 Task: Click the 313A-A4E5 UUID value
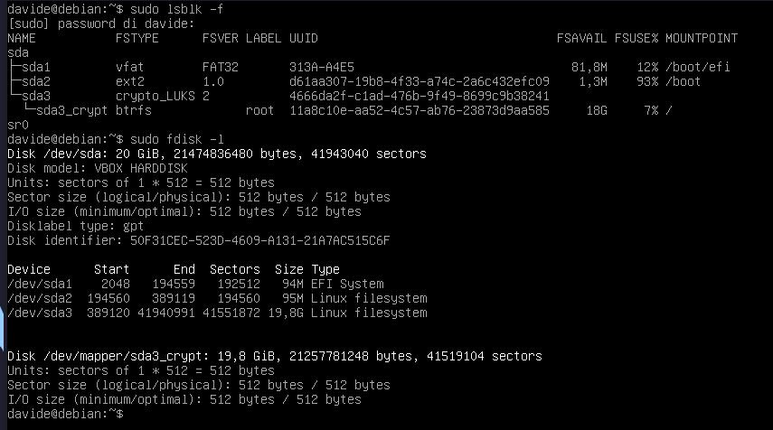(322, 67)
